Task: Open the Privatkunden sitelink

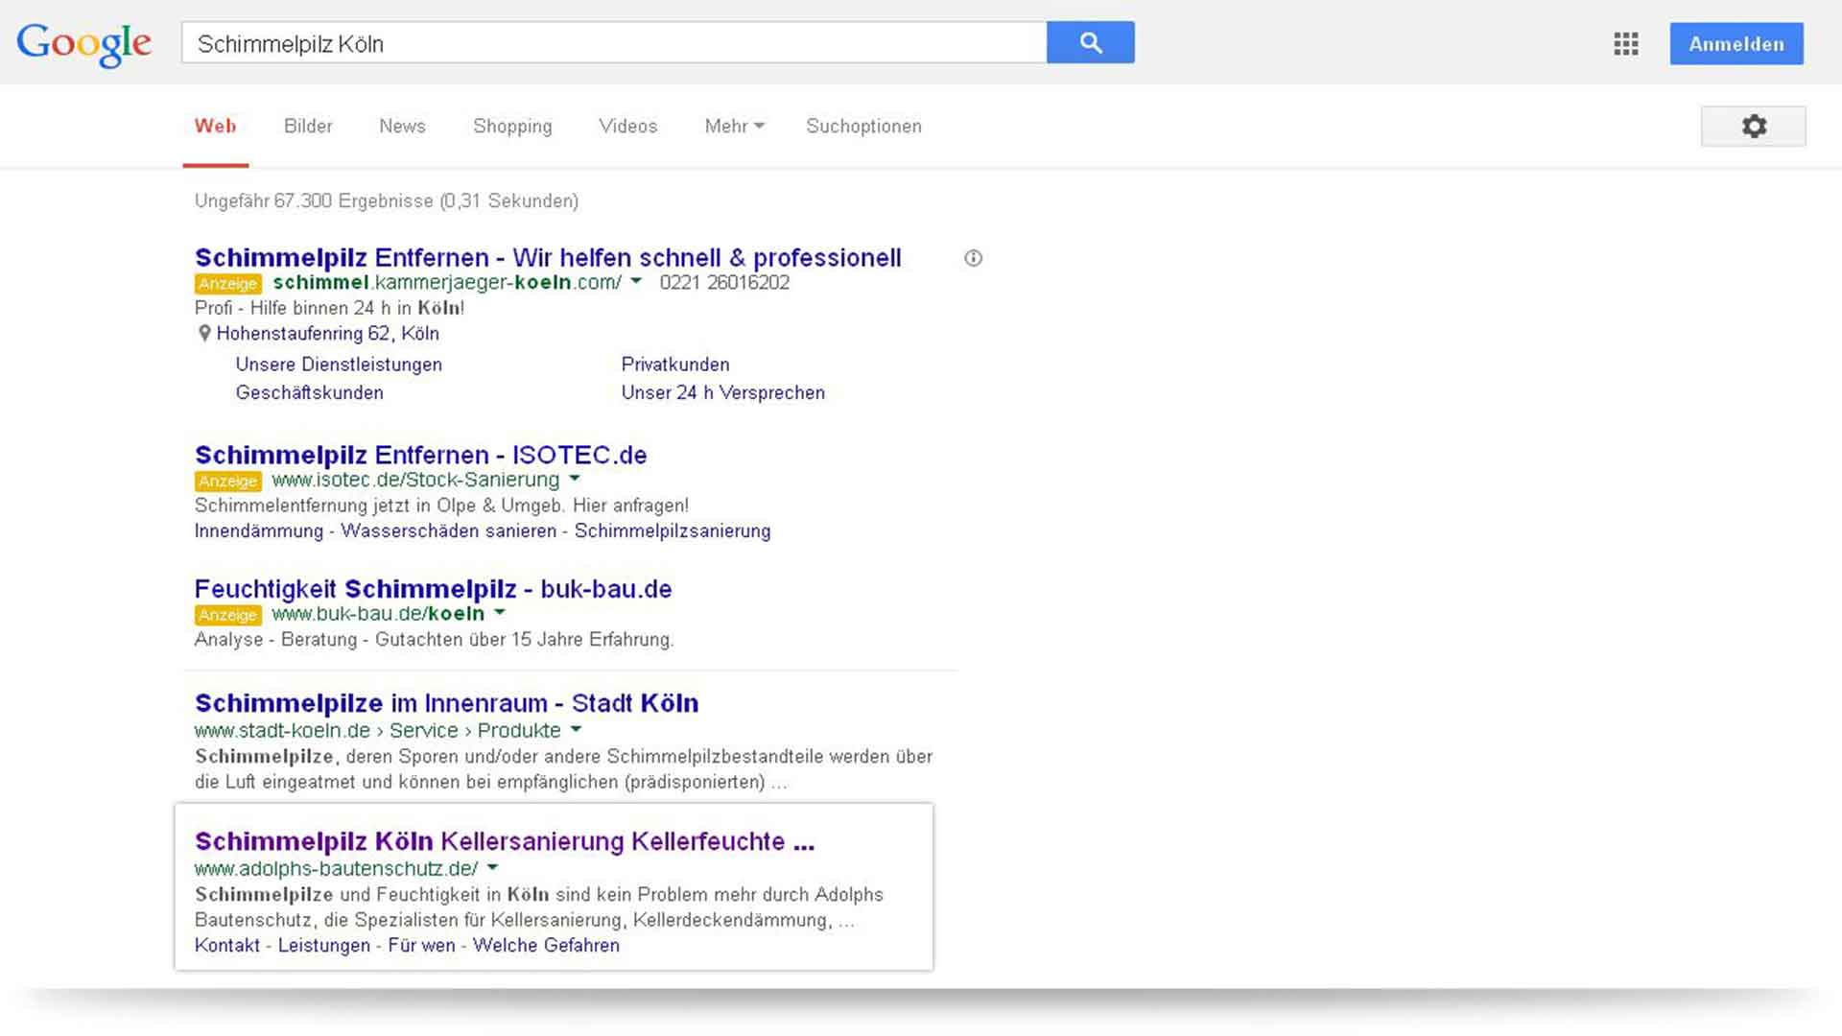Action: 675,365
